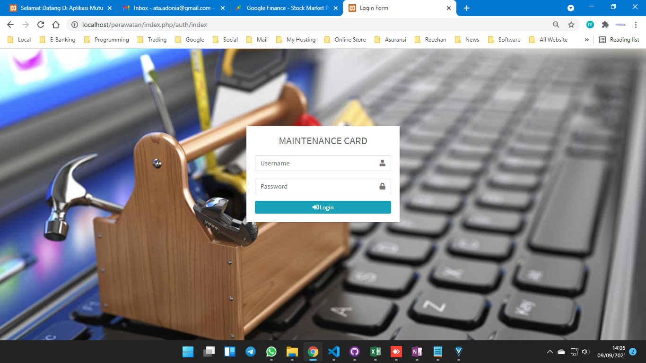Open the Reading list

[619, 40]
